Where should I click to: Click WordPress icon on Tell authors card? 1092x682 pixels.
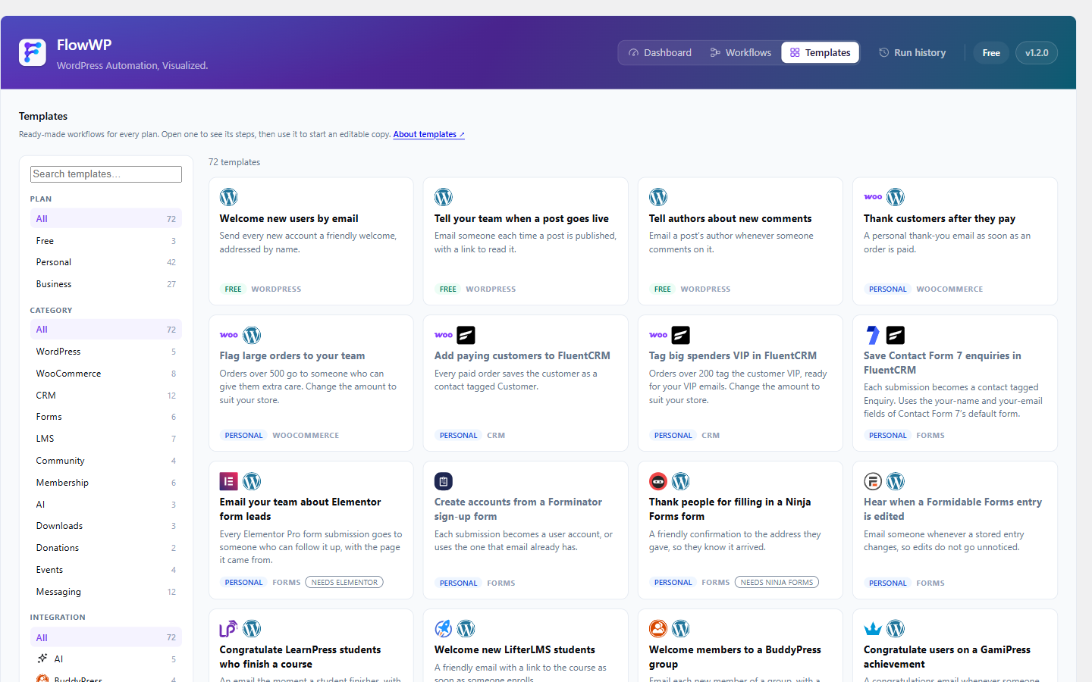pos(658,197)
